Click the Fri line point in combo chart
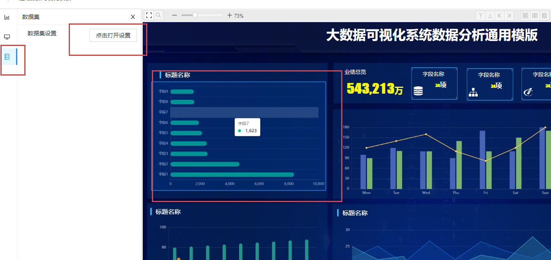Screen dimensions: 551x260 click(486, 161)
